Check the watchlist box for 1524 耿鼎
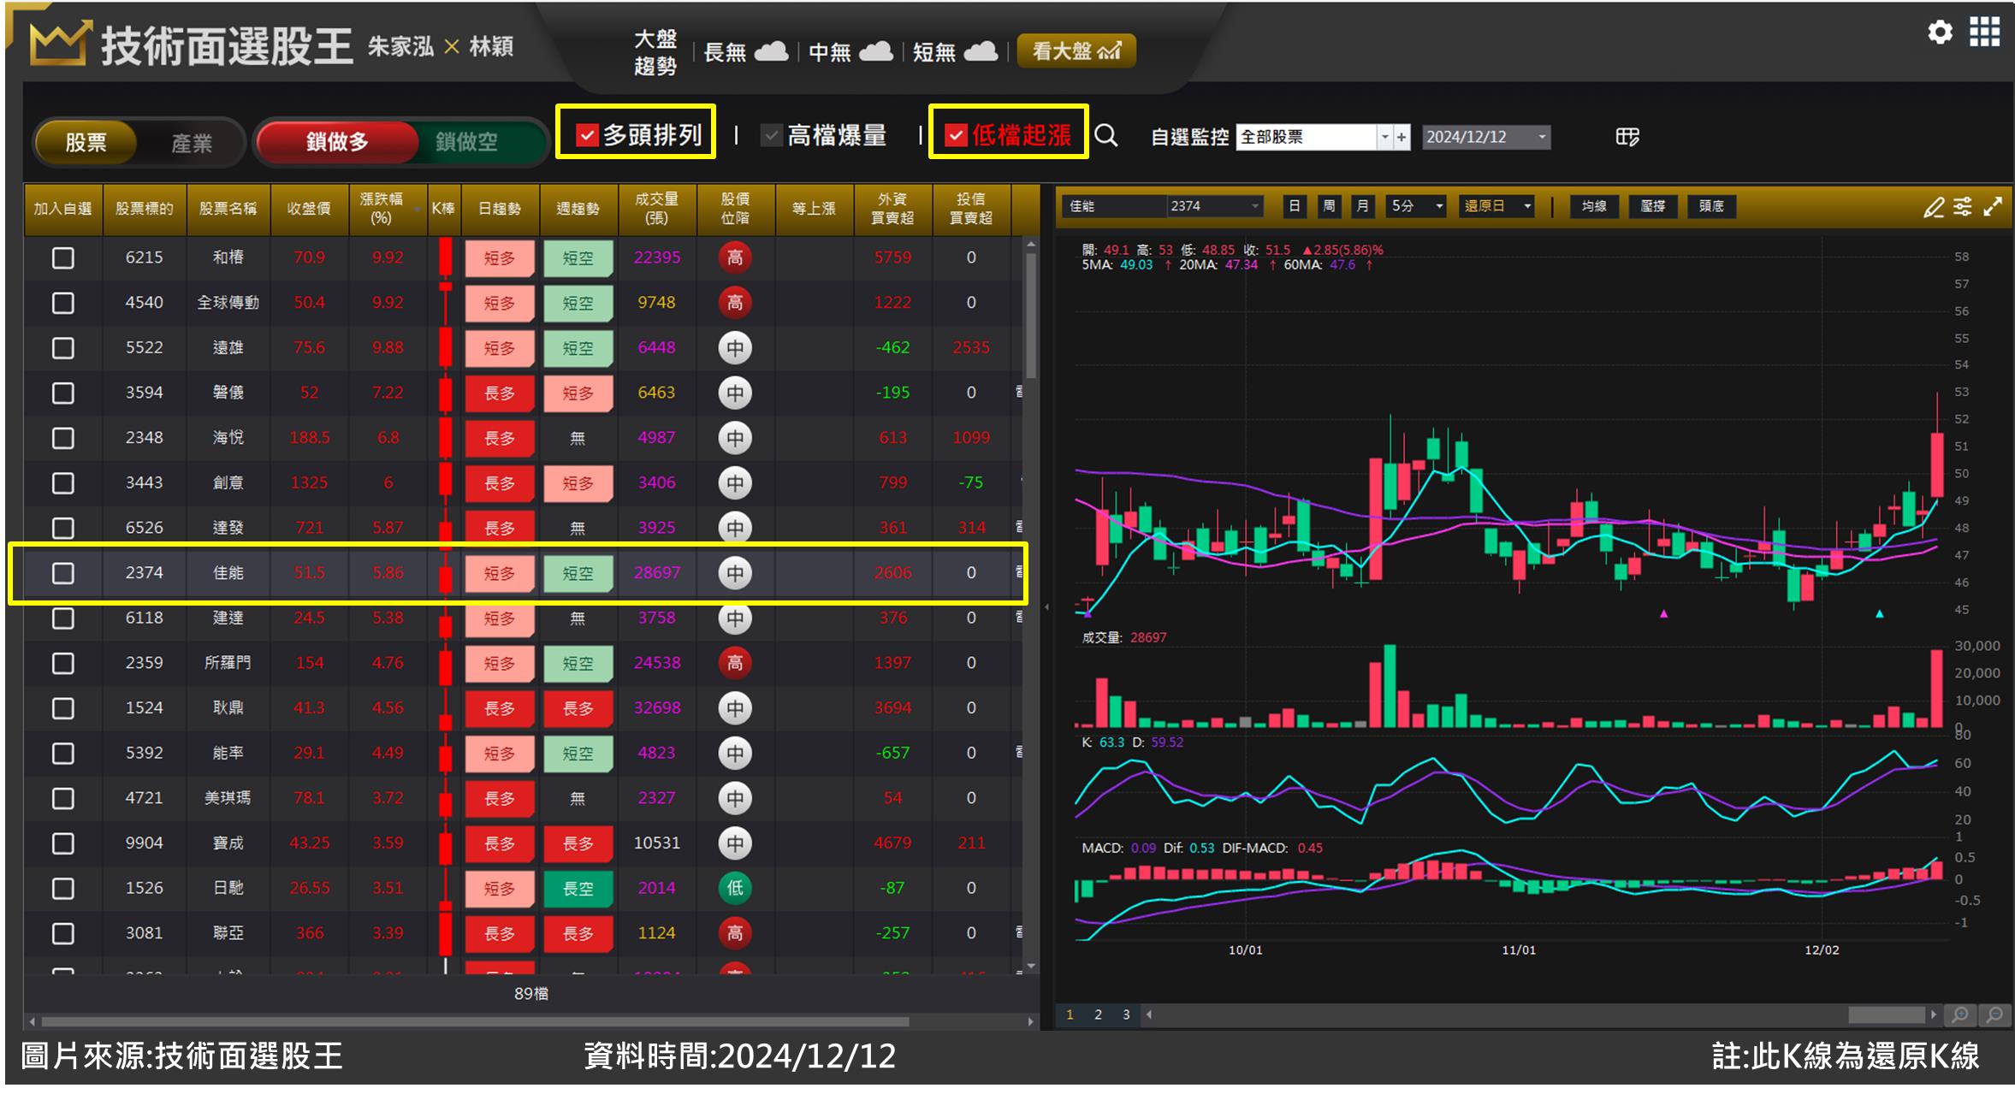Viewport: 2015px width, 1094px height. point(63,708)
